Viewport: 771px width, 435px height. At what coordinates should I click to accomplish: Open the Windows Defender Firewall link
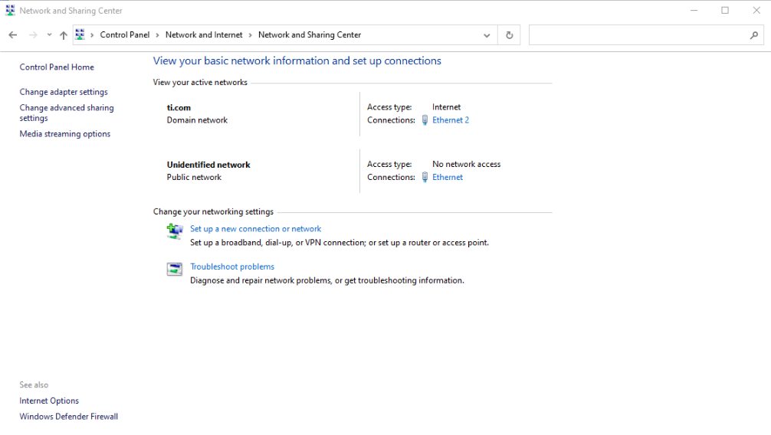pos(69,417)
